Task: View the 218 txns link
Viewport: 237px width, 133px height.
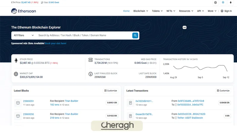Action: click(55, 118)
